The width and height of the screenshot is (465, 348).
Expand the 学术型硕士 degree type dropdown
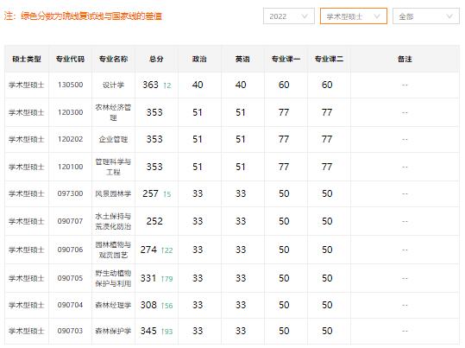pos(354,16)
